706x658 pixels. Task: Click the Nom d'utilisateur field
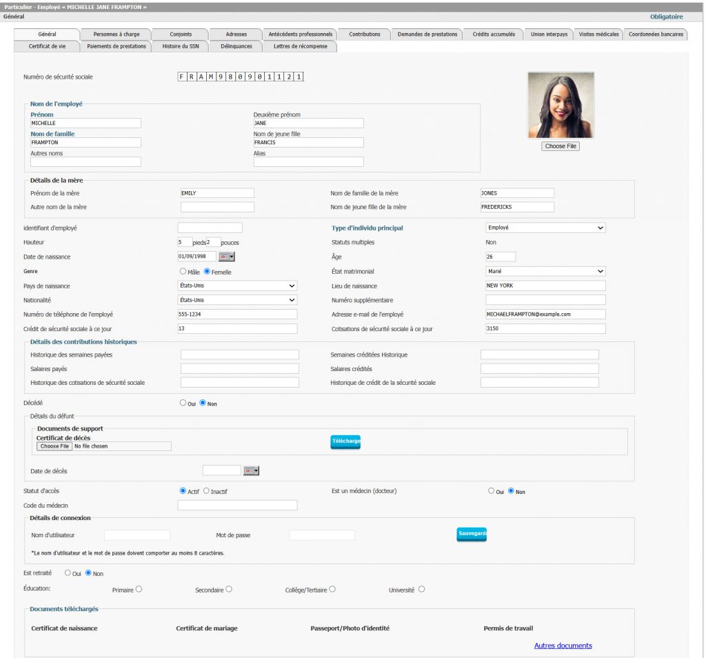point(137,535)
